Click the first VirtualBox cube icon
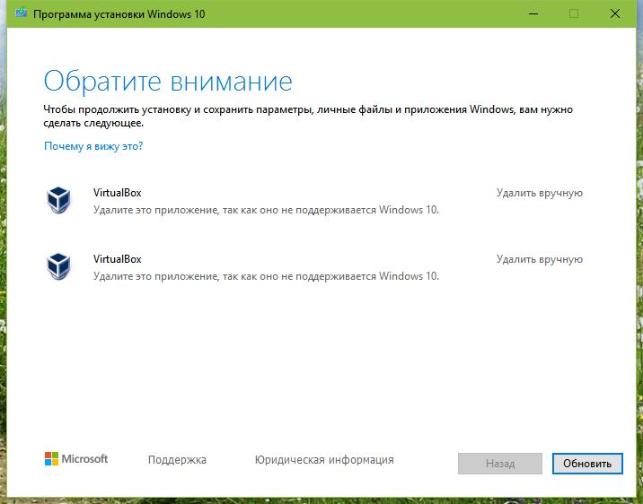Image resolution: width=643 pixels, height=504 pixels. [x=58, y=200]
